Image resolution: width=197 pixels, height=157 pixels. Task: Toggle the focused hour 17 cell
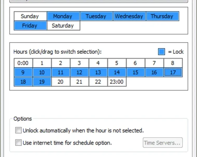(173, 72)
